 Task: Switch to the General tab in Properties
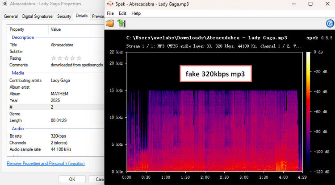click(11, 16)
